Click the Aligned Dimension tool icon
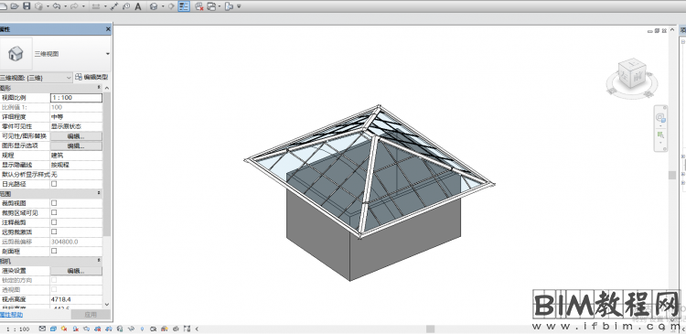The height and width of the screenshot is (334, 686). 114,6
